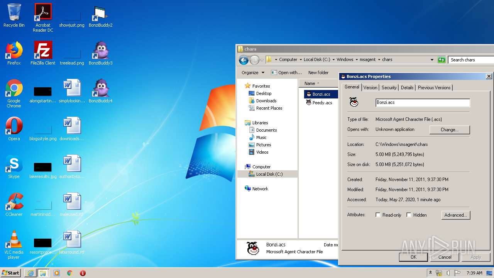Show hidden system tray icons

tap(430, 273)
